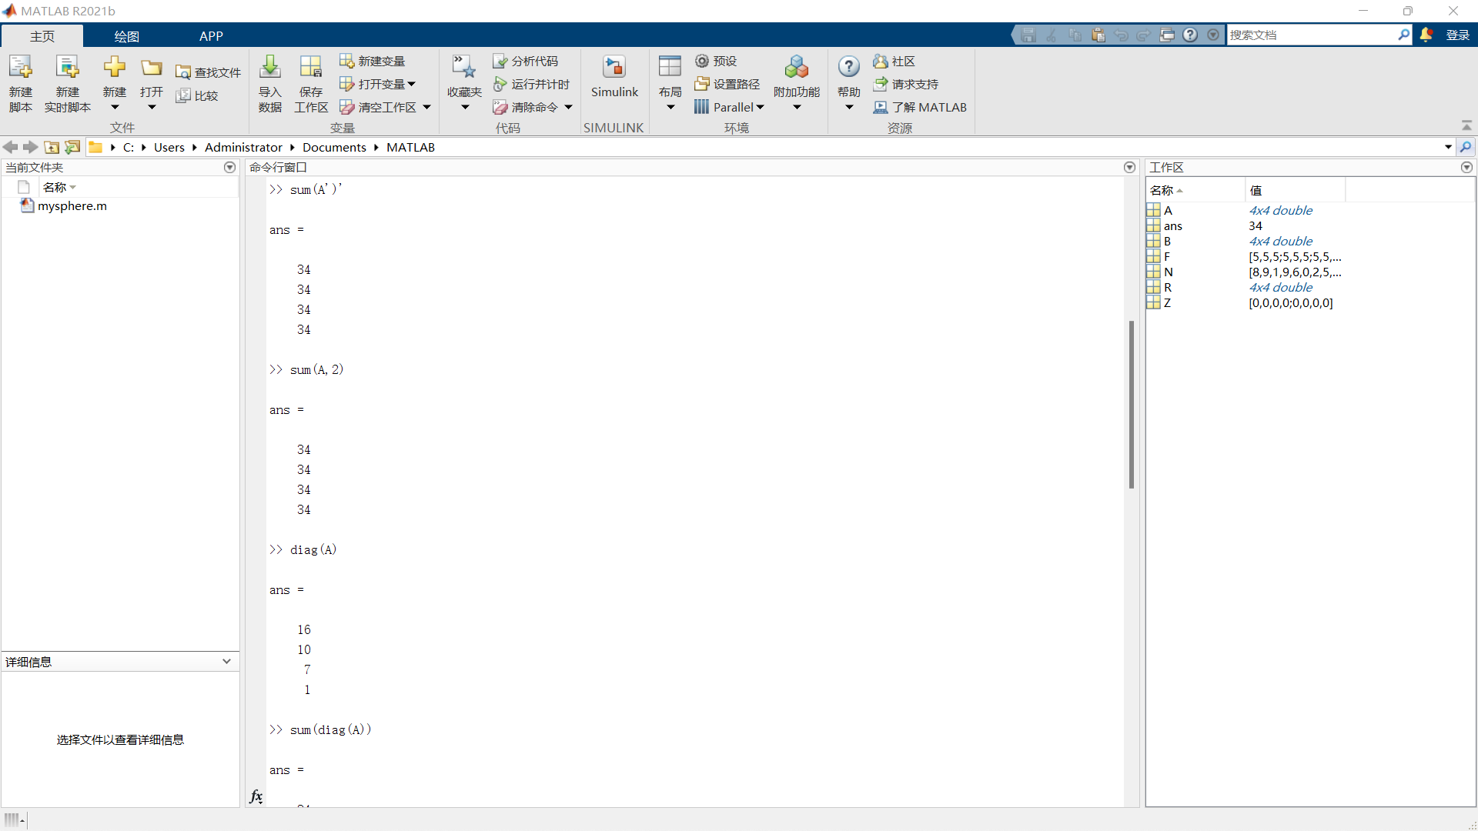Screen dimensions: 1478x831
Task: Click the quick access help icon
Action: click(1190, 35)
